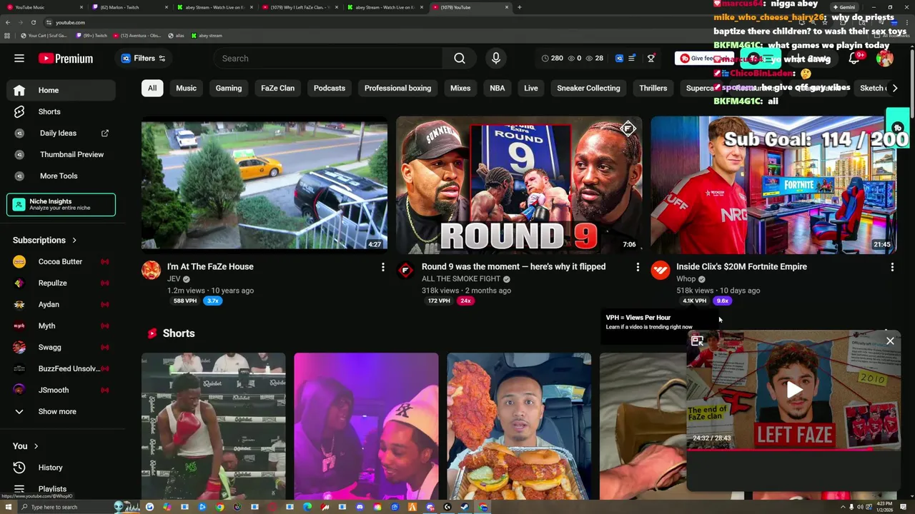Start voice search with microphone icon
The image size is (915, 514).
point(496,59)
